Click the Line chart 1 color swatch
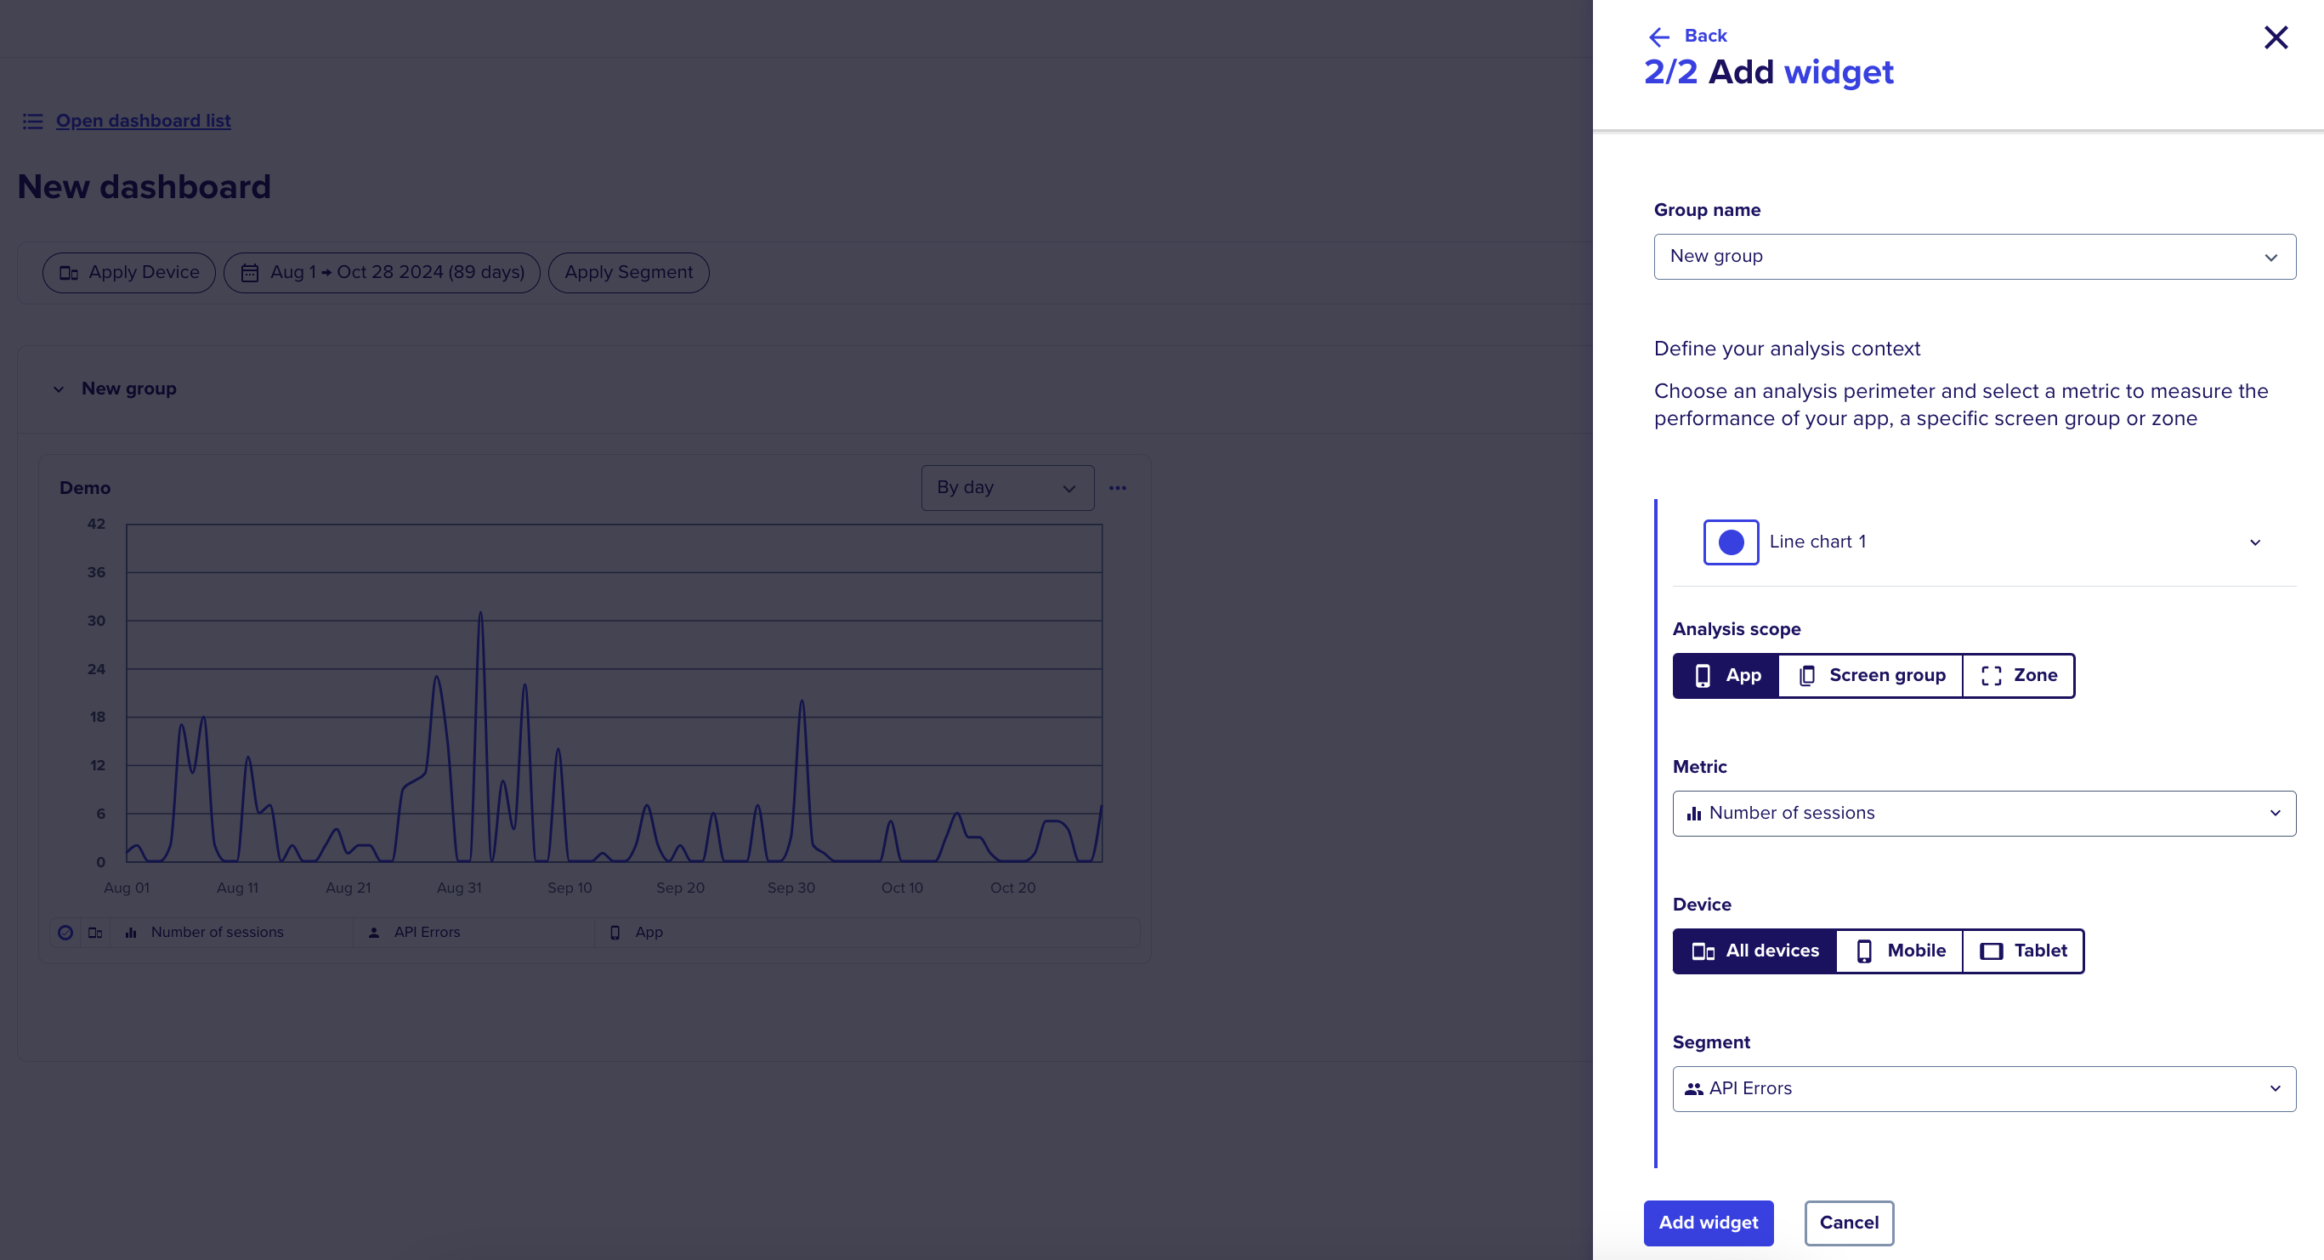 coord(1731,542)
